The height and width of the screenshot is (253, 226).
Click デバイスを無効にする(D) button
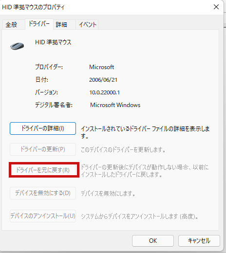tap(43, 193)
